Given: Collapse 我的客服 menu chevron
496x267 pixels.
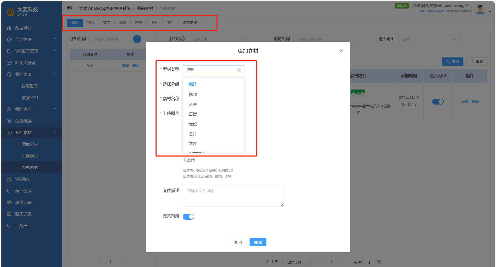Looking at the screenshot, I should tap(55, 74).
